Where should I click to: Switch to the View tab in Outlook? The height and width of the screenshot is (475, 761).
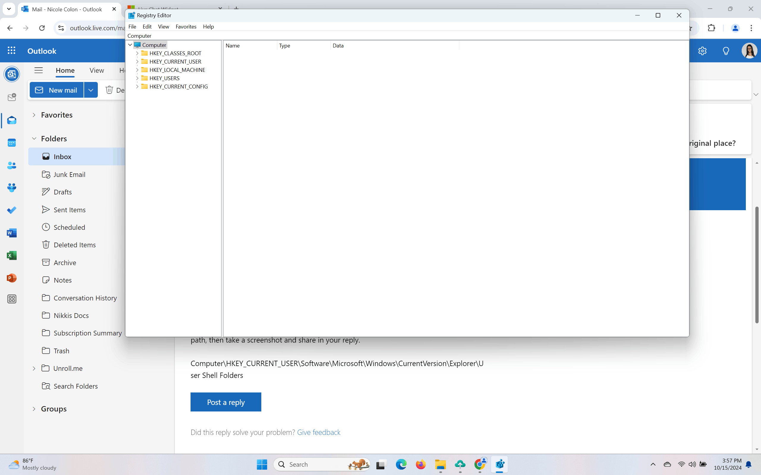pyautogui.click(x=97, y=70)
